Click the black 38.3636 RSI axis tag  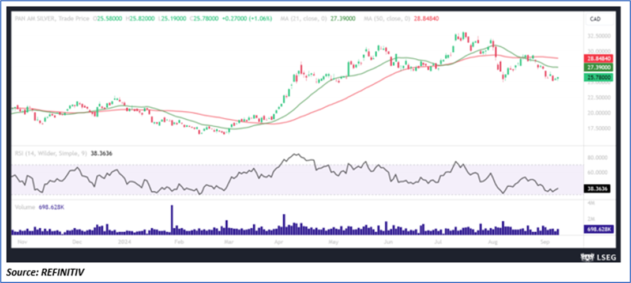click(598, 188)
